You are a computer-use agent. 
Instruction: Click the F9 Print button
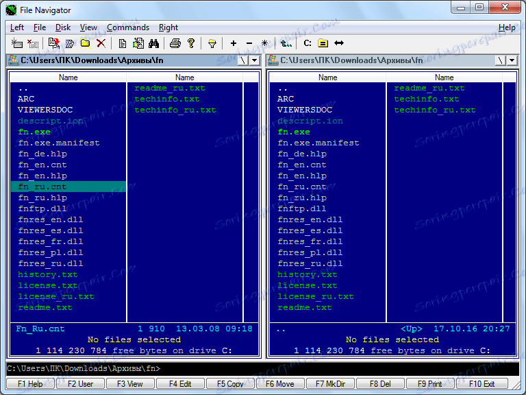pos(430,383)
